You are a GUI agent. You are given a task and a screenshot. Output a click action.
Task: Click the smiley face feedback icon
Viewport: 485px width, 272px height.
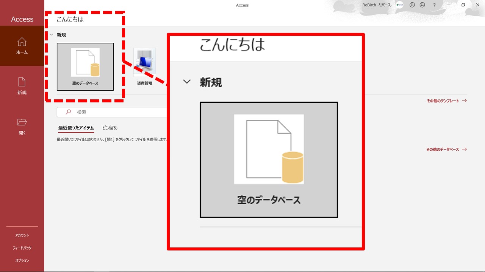pyautogui.click(x=412, y=5)
